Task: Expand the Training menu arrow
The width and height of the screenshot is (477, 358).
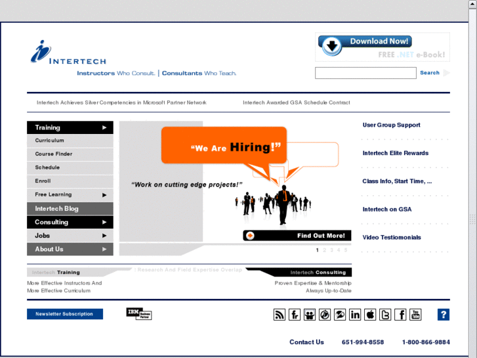Action: click(104, 127)
